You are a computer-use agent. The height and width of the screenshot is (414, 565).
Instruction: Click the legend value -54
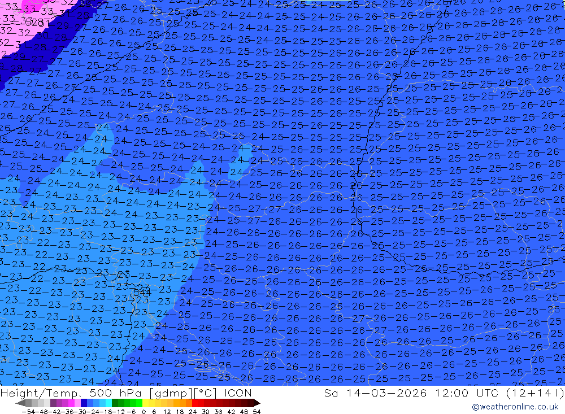coord(28,412)
